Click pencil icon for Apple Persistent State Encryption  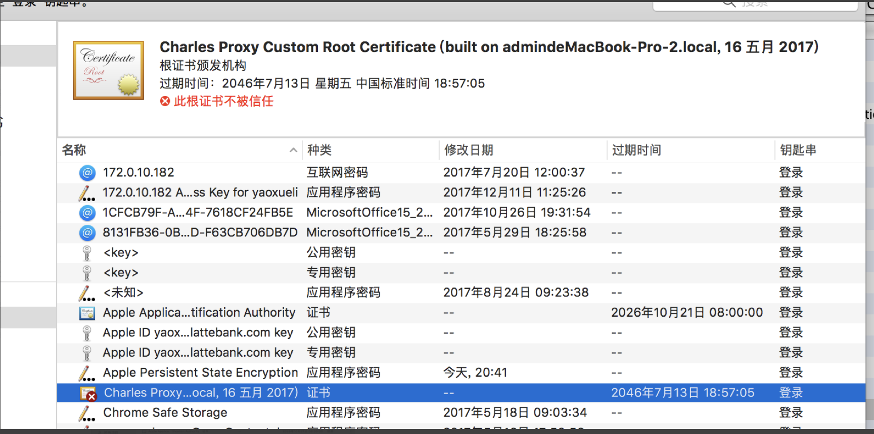87,373
